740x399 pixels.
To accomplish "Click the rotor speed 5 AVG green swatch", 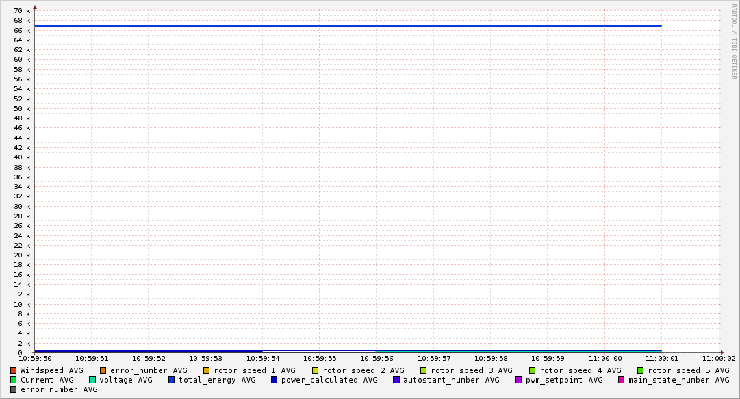I will (641, 370).
